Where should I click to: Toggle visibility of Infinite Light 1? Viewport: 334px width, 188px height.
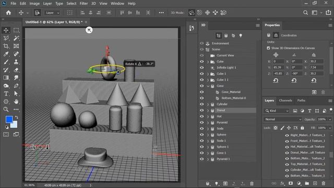202,67
